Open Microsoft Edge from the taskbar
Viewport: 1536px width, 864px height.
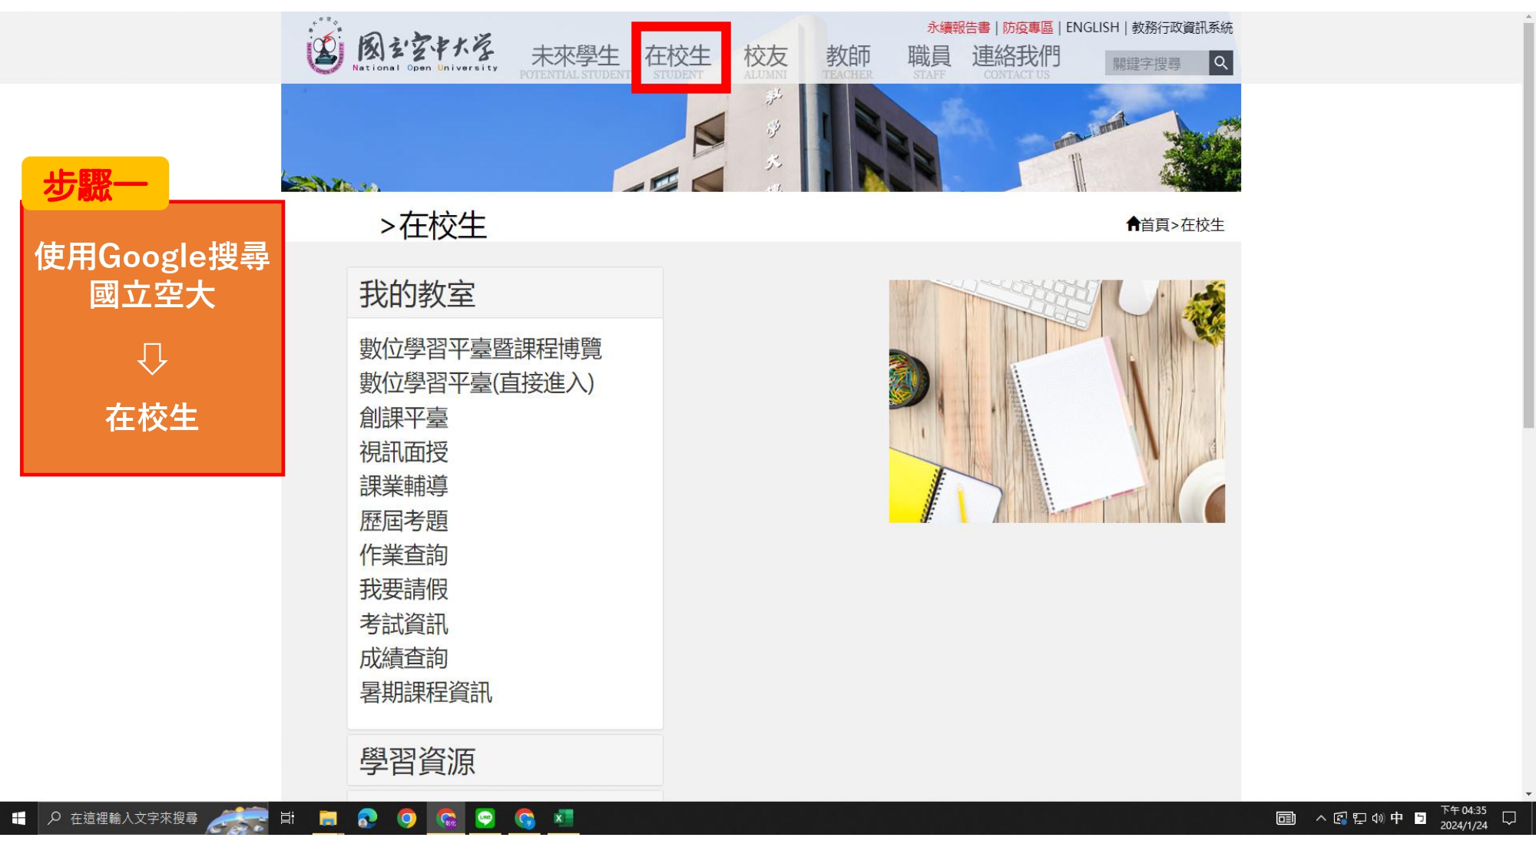[367, 819]
